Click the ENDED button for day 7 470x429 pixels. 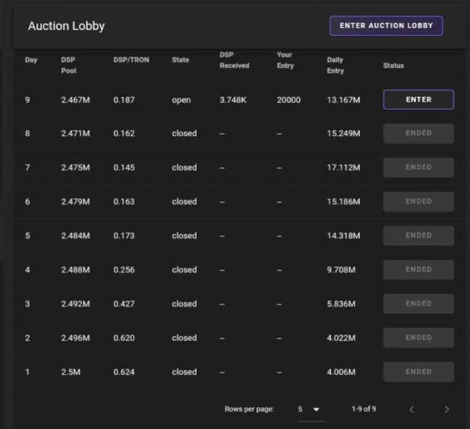pyautogui.click(x=419, y=167)
